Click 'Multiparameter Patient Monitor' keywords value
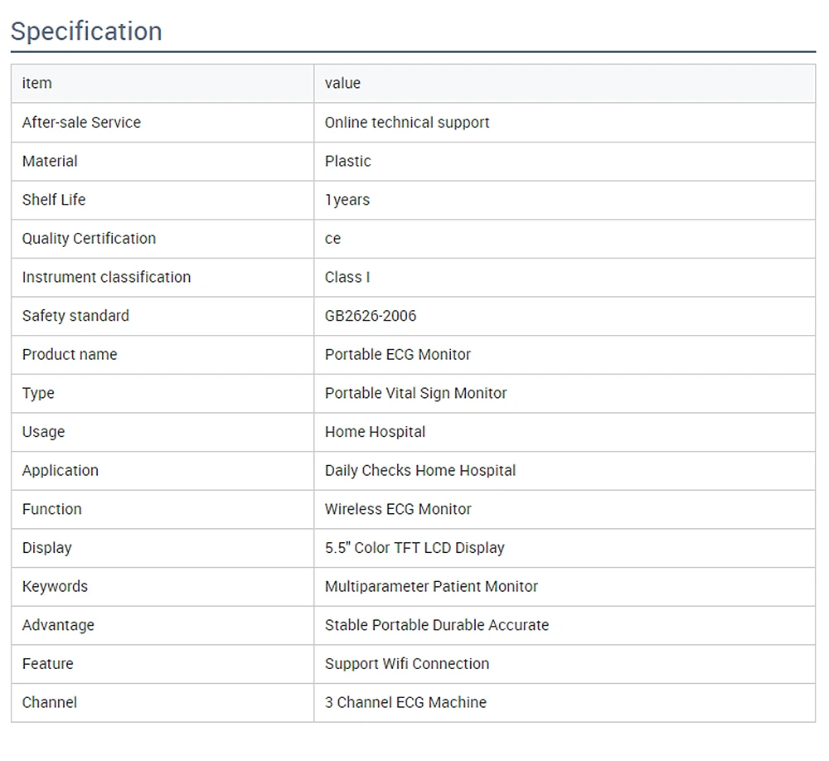829x761 pixels. pyautogui.click(x=431, y=586)
